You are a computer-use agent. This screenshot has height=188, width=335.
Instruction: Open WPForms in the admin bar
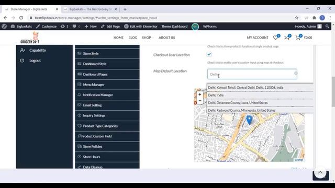coord(209,27)
